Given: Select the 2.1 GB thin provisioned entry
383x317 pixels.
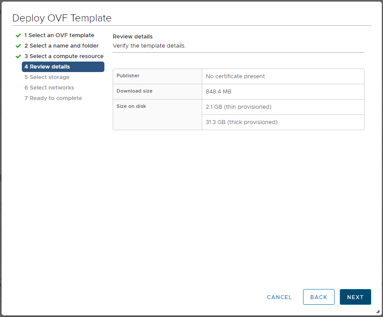Looking at the screenshot, I should pyautogui.click(x=238, y=107).
